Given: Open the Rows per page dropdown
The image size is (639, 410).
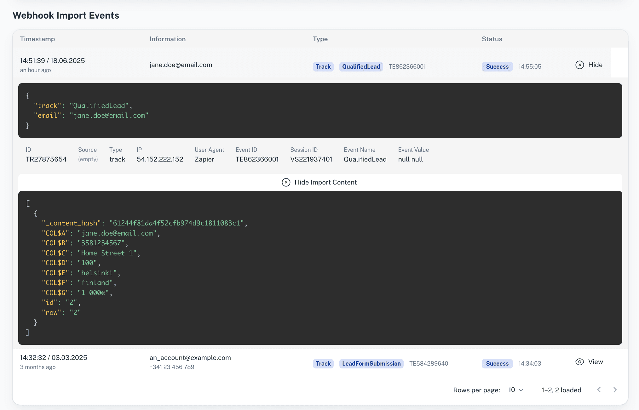Looking at the screenshot, I should (x=516, y=390).
